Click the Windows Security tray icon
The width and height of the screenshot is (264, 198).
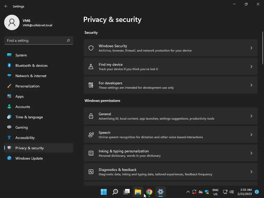click(207, 192)
